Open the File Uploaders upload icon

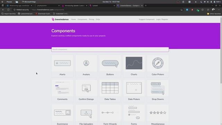coord(86,114)
